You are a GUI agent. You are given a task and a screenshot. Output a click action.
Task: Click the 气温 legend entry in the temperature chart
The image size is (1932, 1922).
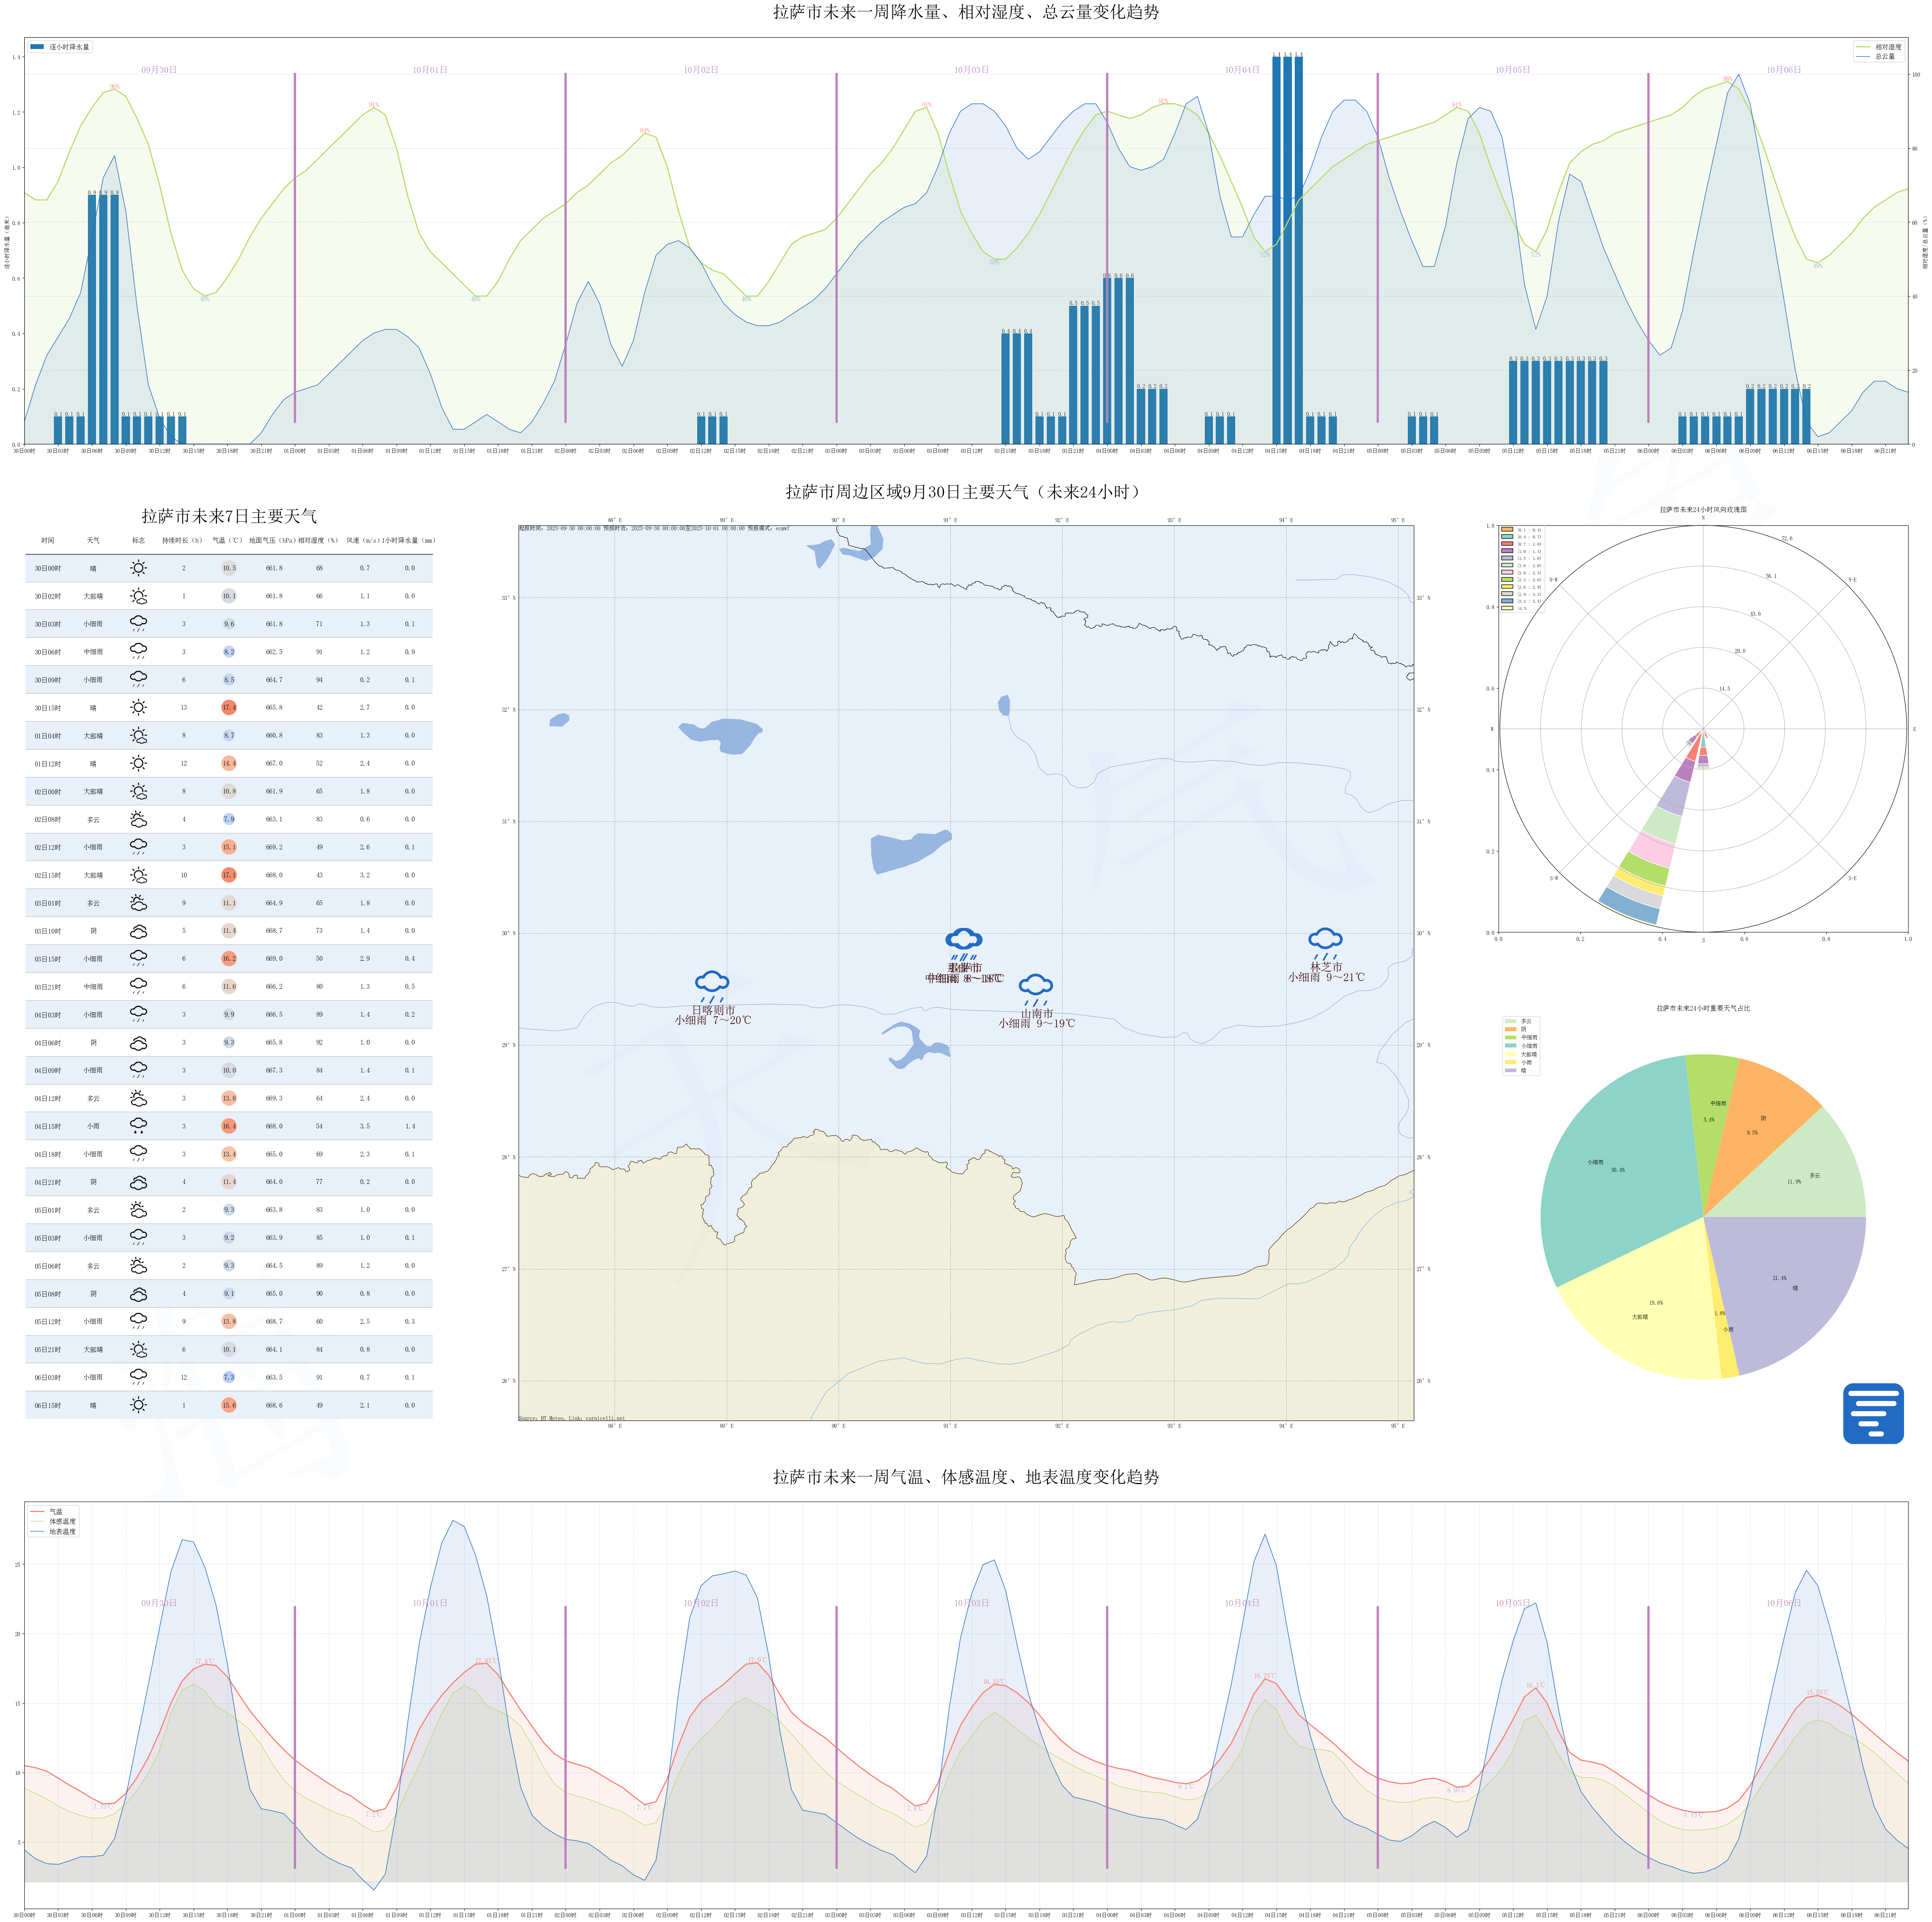(x=46, y=1512)
